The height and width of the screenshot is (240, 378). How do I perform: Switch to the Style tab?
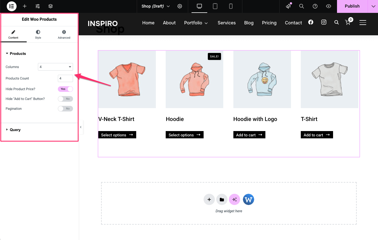click(38, 34)
